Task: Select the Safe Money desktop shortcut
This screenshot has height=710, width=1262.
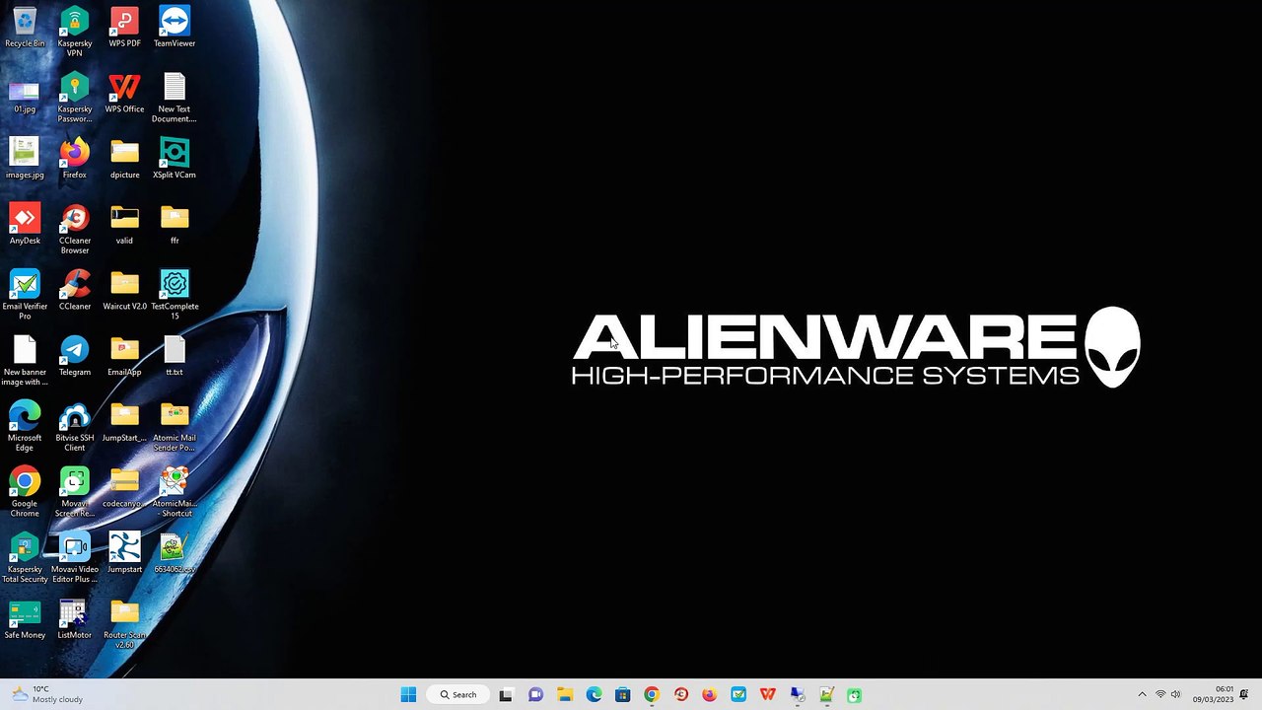Action: (x=25, y=619)
